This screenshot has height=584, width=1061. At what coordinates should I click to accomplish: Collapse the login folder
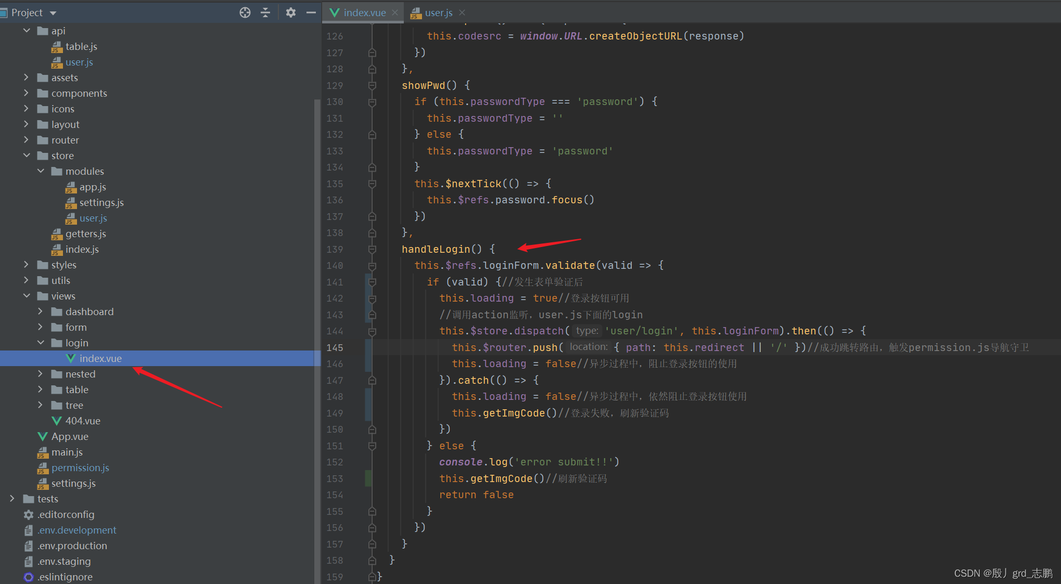click(x=41, y=343)
